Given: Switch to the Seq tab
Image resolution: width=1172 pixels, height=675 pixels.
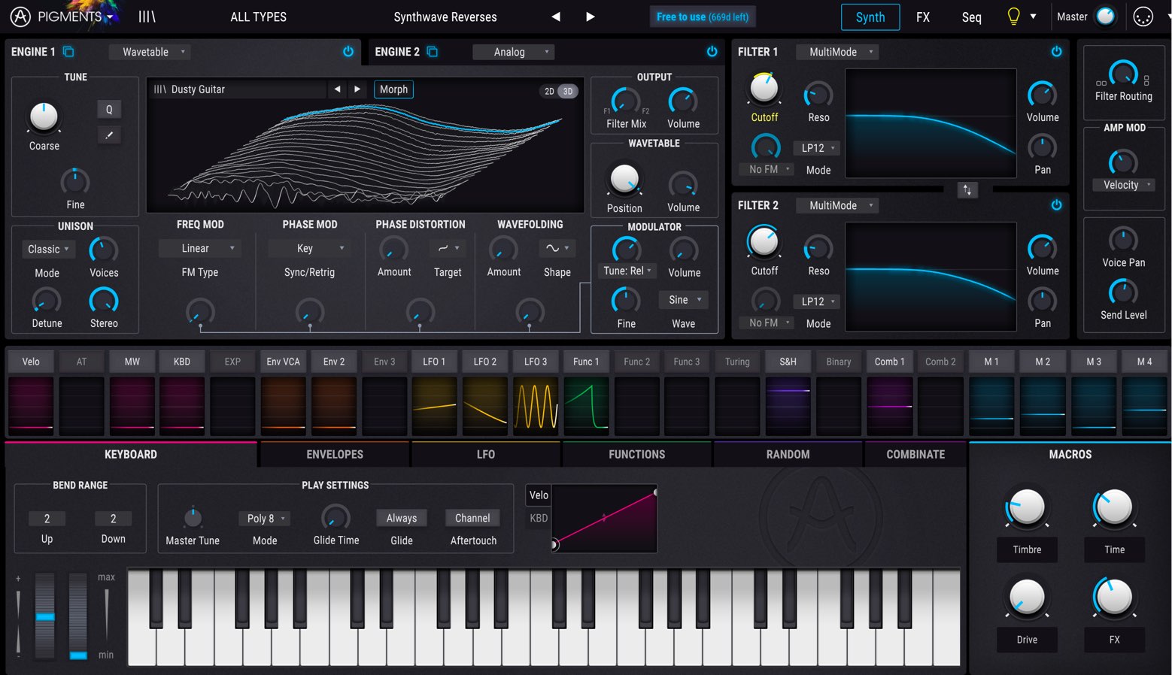Looking at the screenshot, I should (x=971, y=17).
